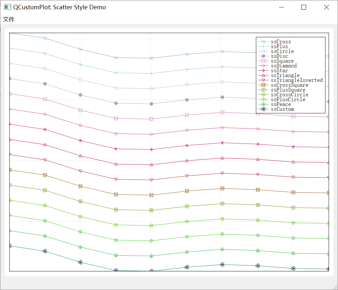Click the ssDisc filled-dot symbol

click(x=263, y=56)
